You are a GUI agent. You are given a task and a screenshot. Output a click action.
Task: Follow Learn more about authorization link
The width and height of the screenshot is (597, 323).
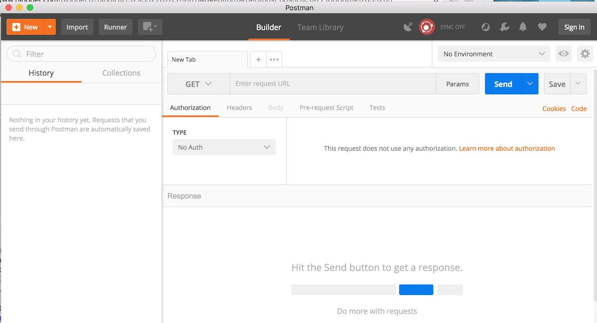click(x=507, y=148)
